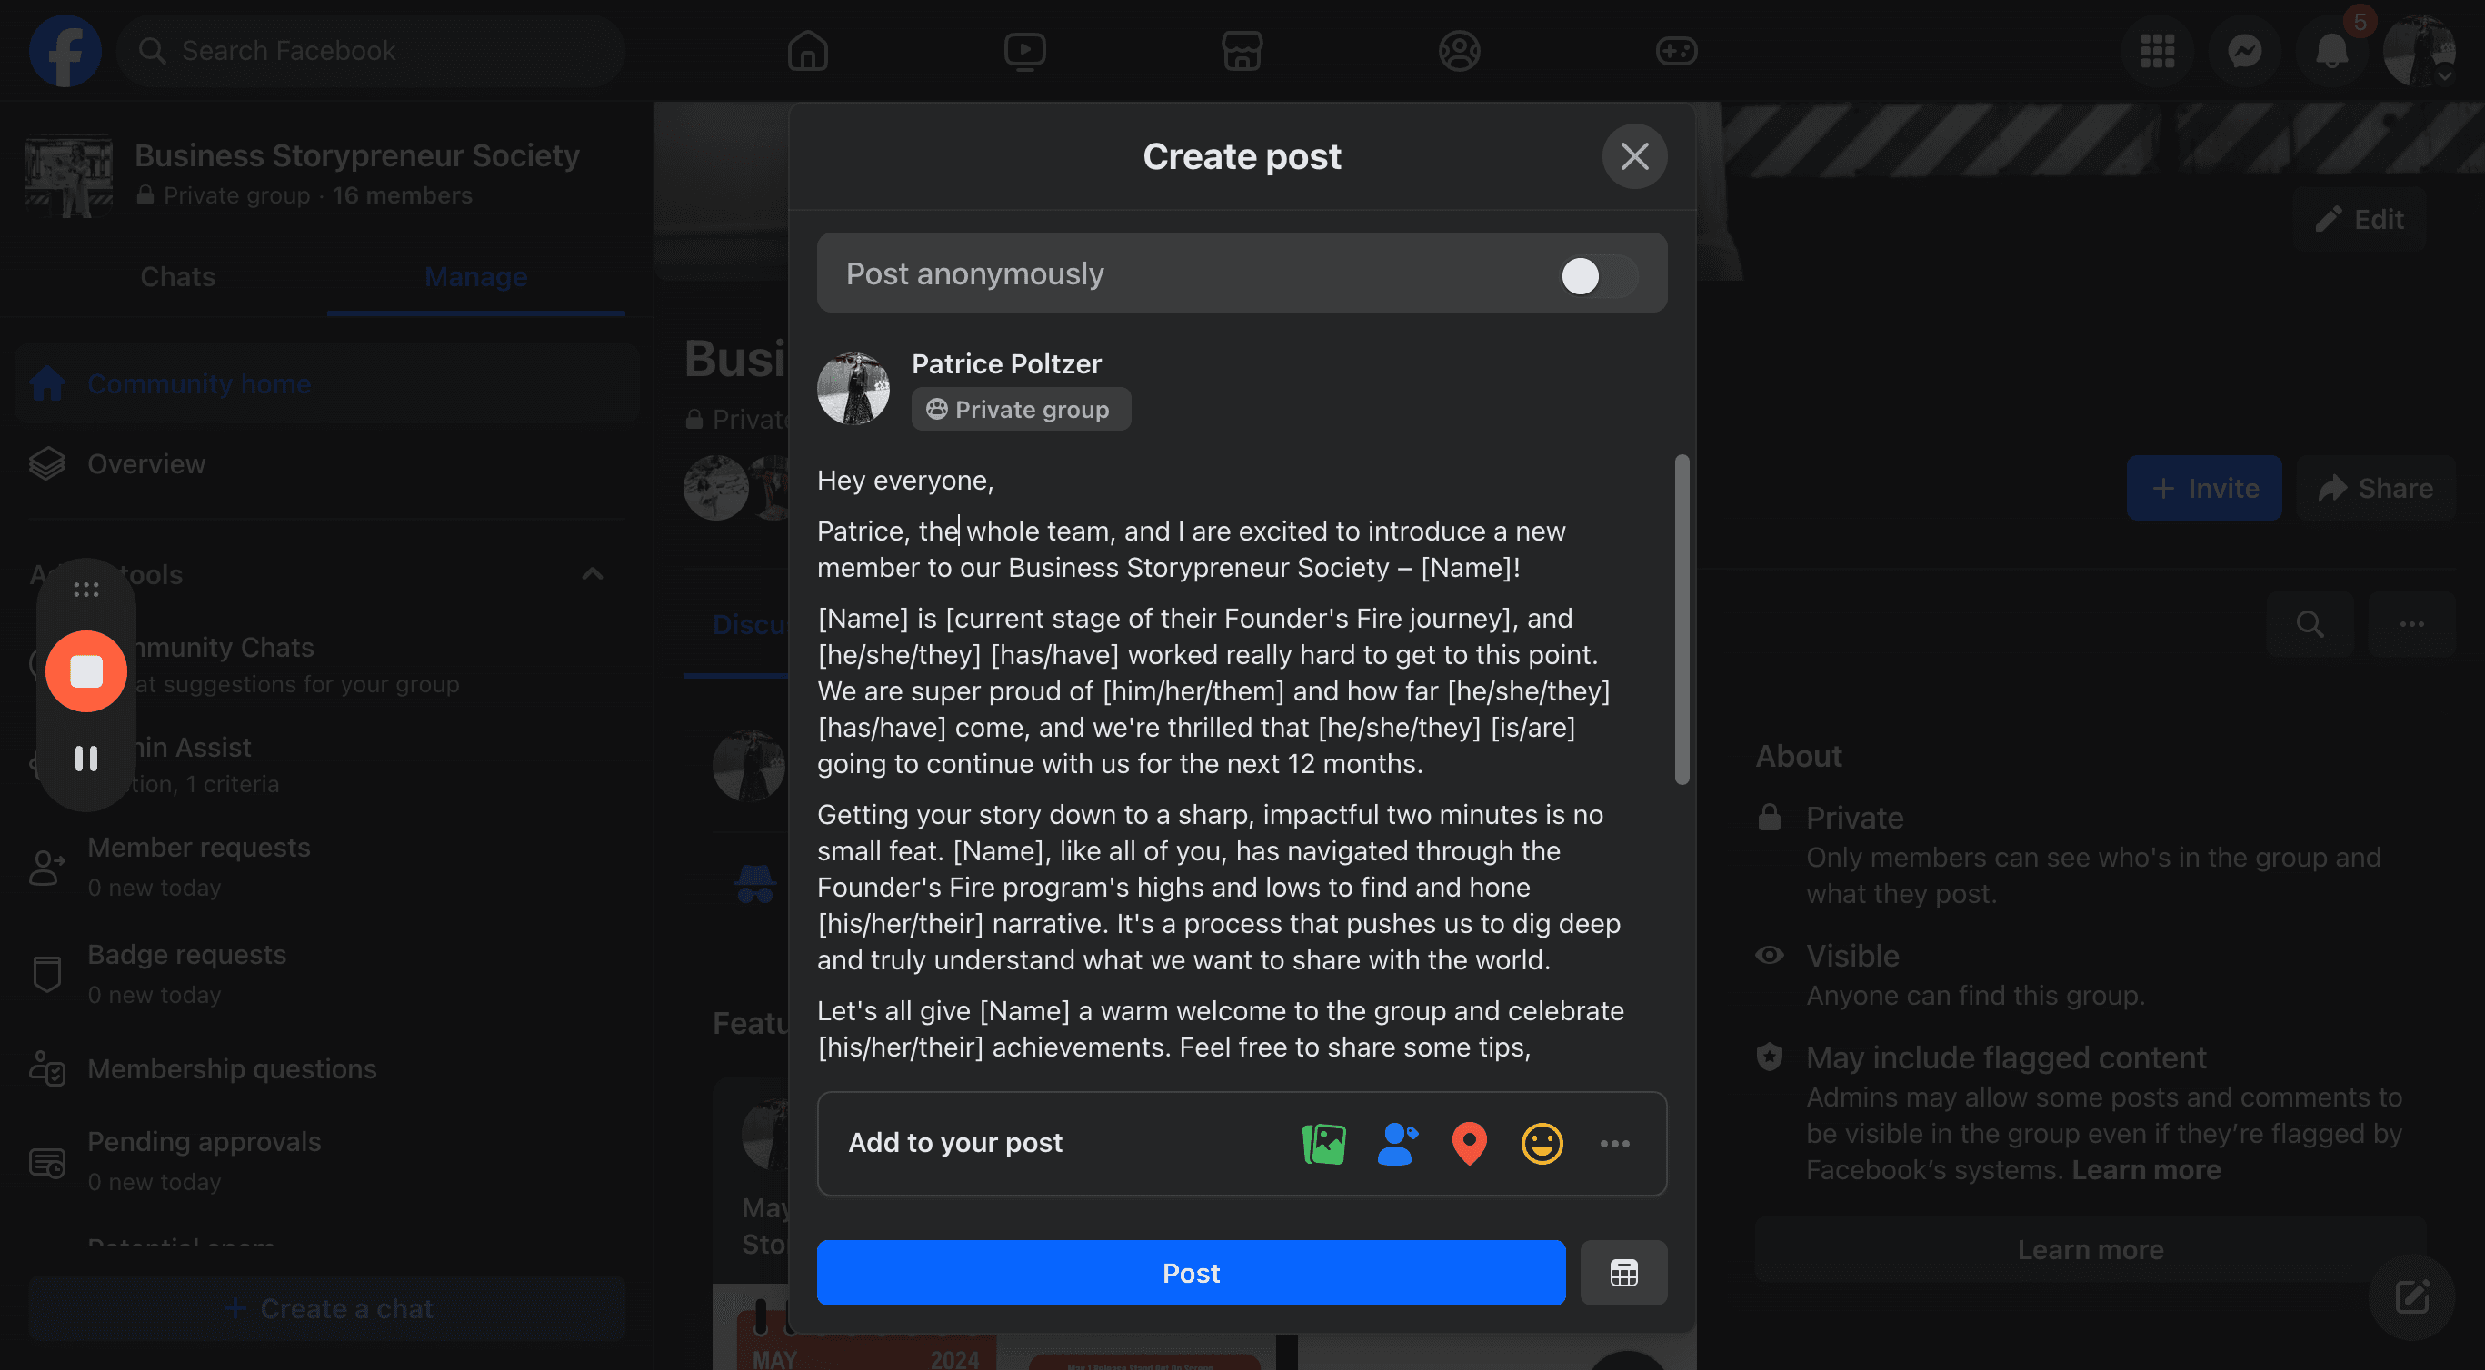The width and height of the screenshot is (2485, 1370).
Task: Click the blue Post button
Action: pyautogui.click(x=1191, y=1273)
